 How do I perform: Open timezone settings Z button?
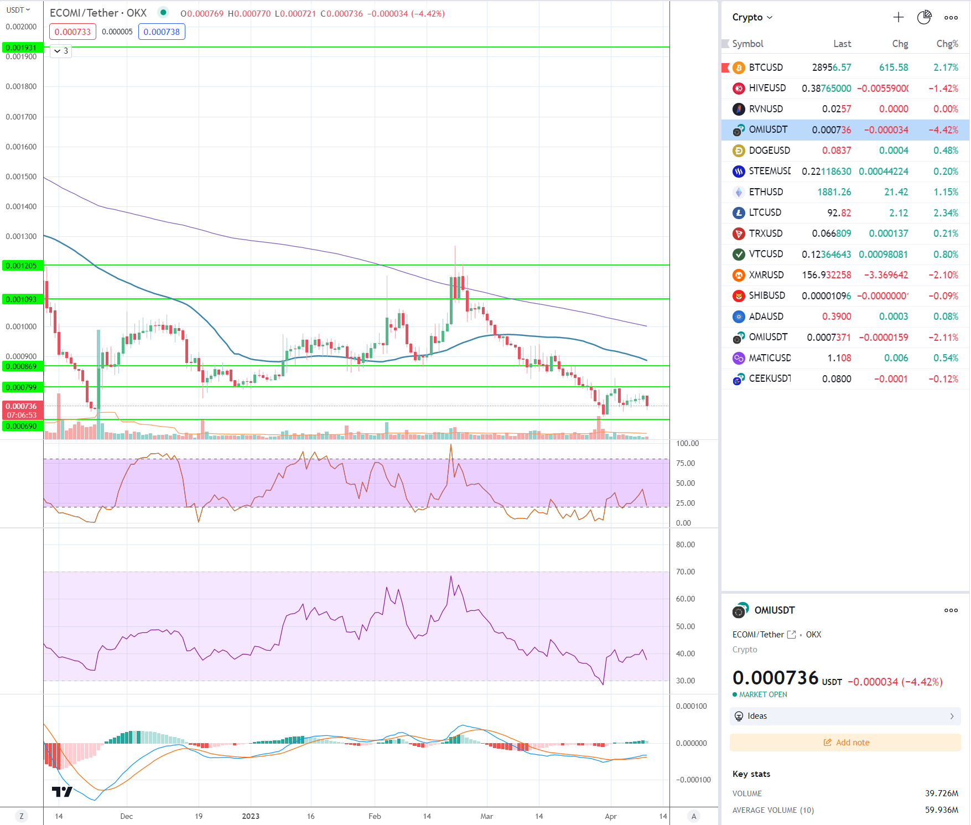[22, 816]
